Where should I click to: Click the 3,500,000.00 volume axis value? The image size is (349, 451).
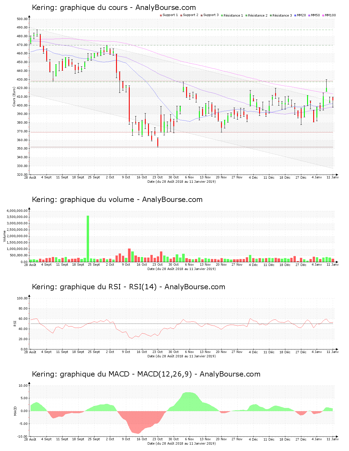click(17, 217)
